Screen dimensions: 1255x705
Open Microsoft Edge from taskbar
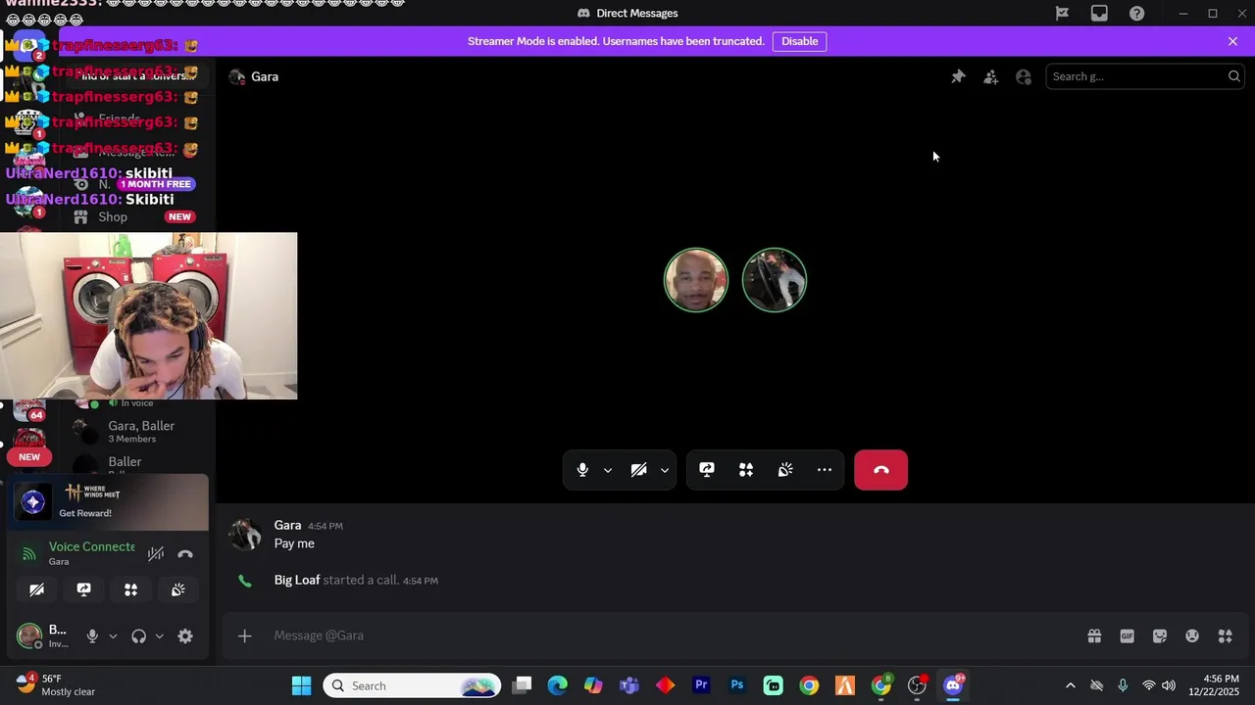(557, 685)
